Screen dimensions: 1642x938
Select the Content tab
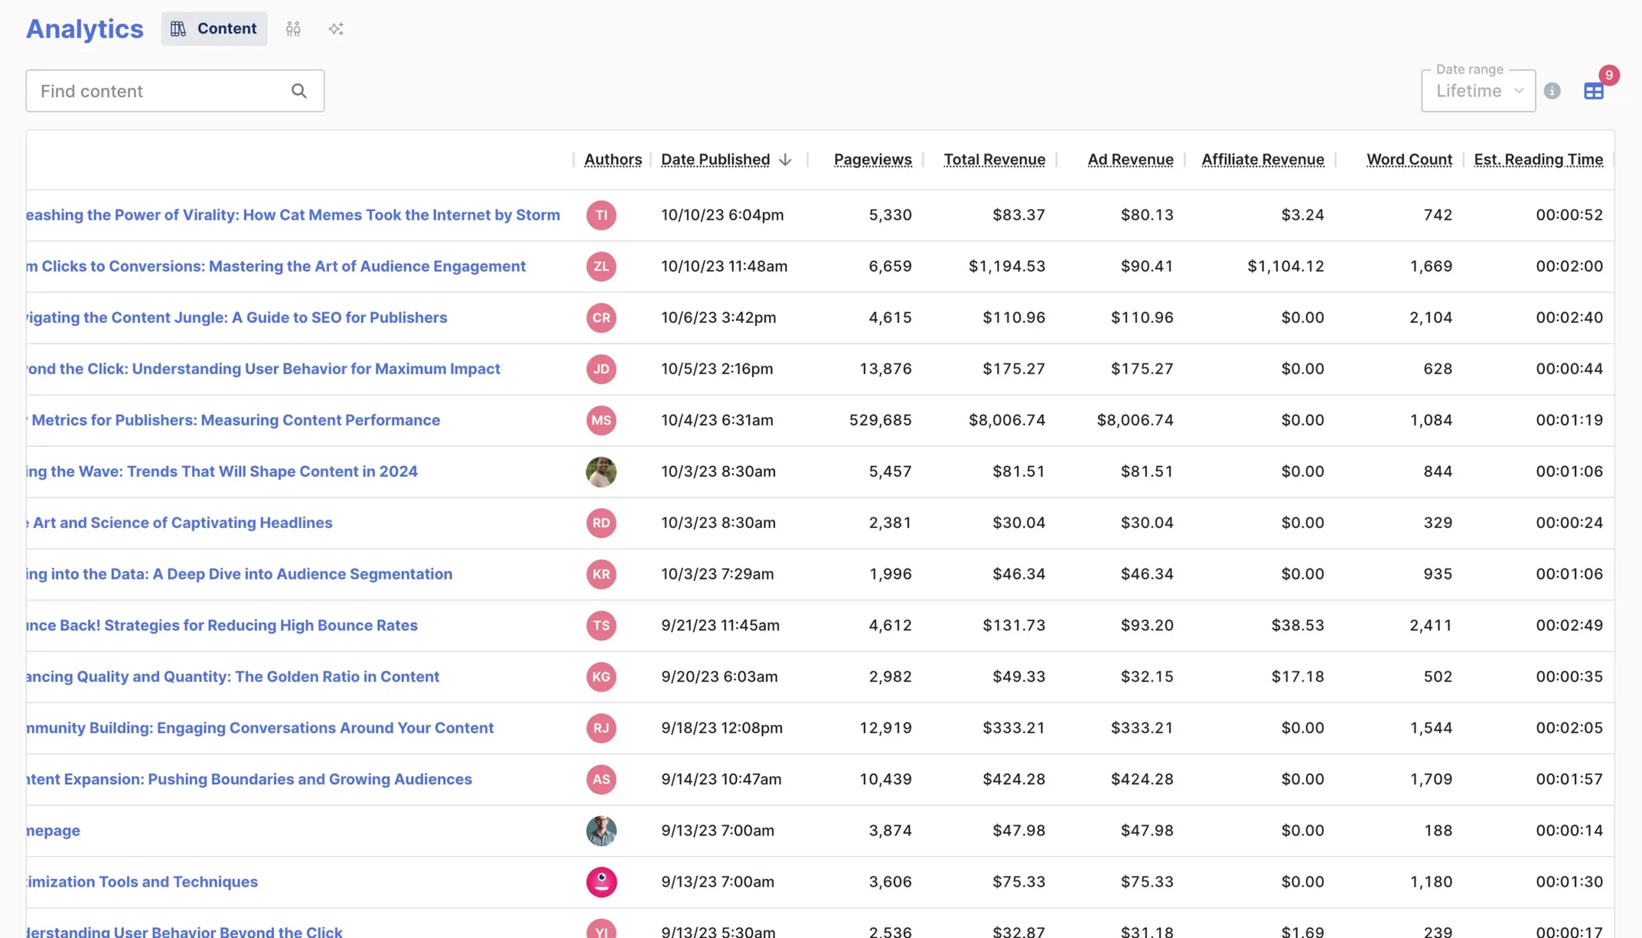[x=214, y=29]
